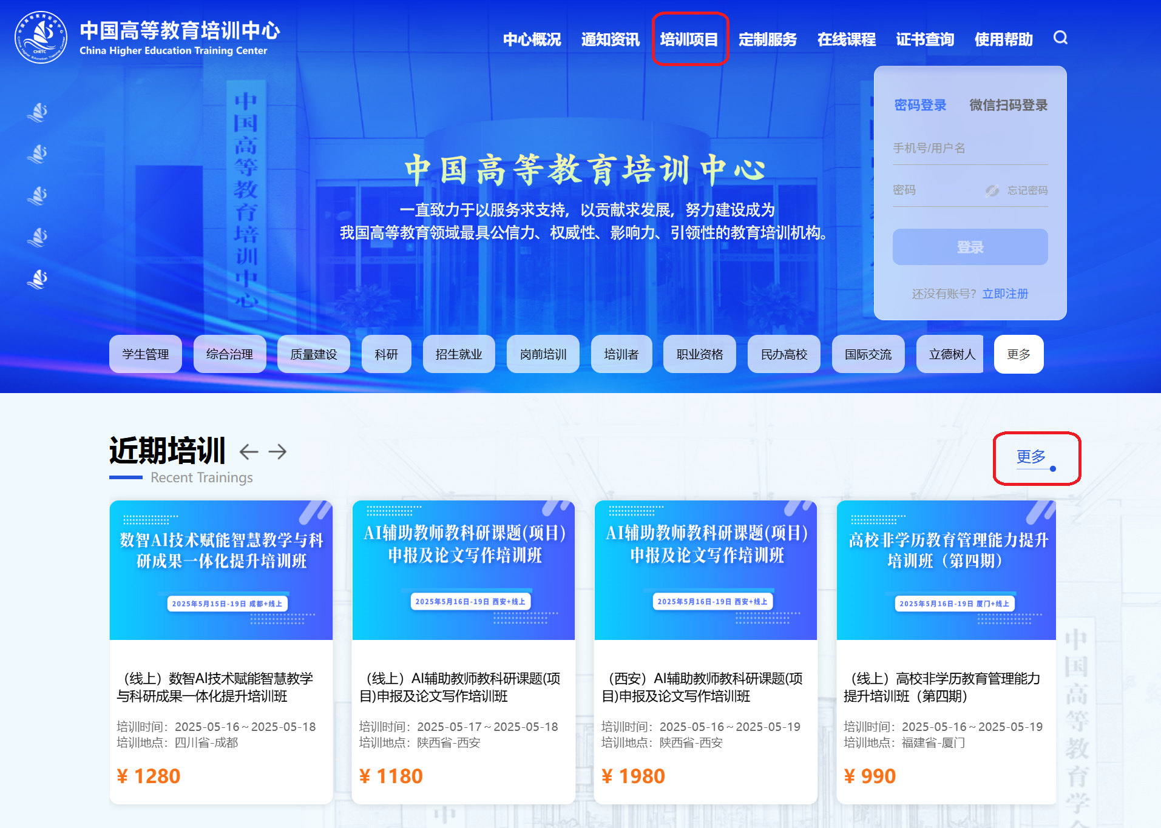Image resolution: width=1161 pixels, height=828 pixels.
Task: Pick the 招生就业 category
Action: coord(459,354)
